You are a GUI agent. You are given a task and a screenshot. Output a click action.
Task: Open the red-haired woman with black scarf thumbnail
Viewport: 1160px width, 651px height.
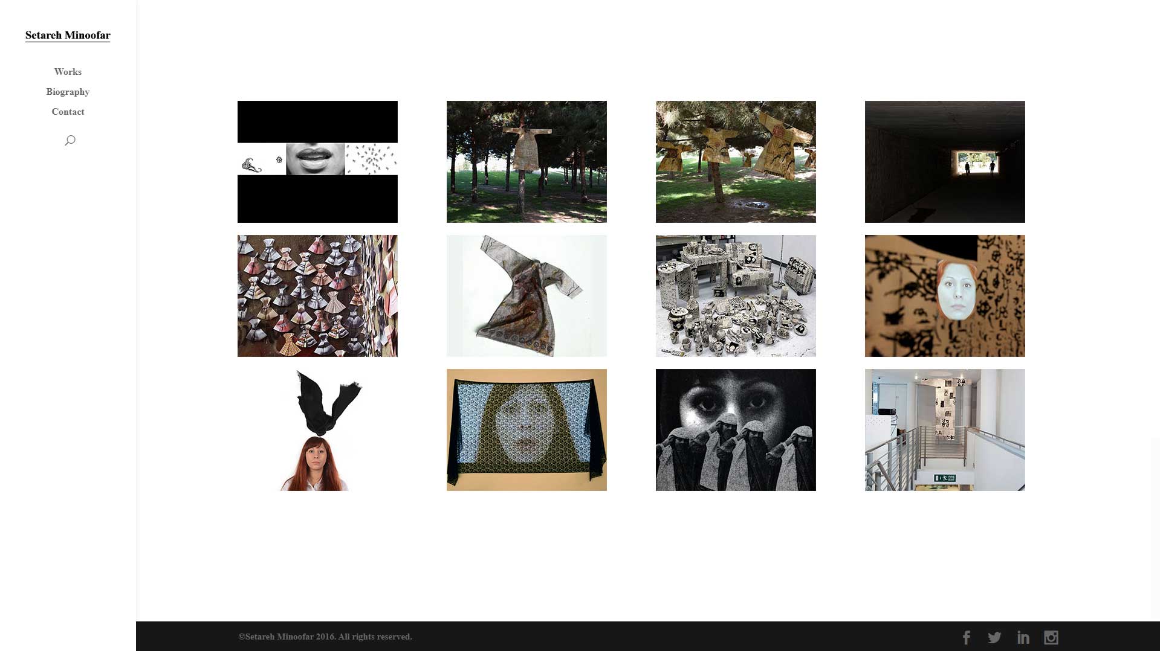pyautogui.click(x=317, y=429)
